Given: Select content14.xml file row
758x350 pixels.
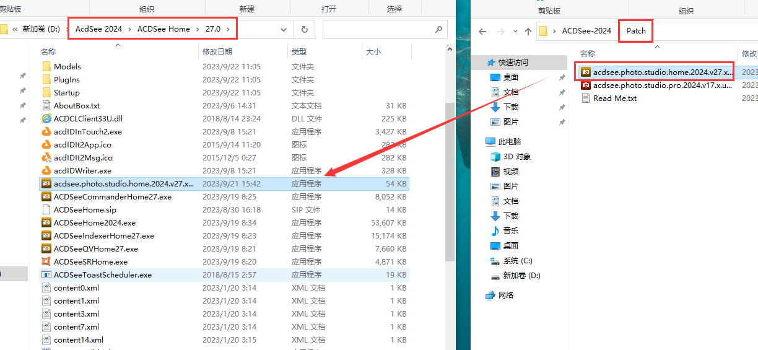Looking at the screenshot, I should click(x=225, y=340).
